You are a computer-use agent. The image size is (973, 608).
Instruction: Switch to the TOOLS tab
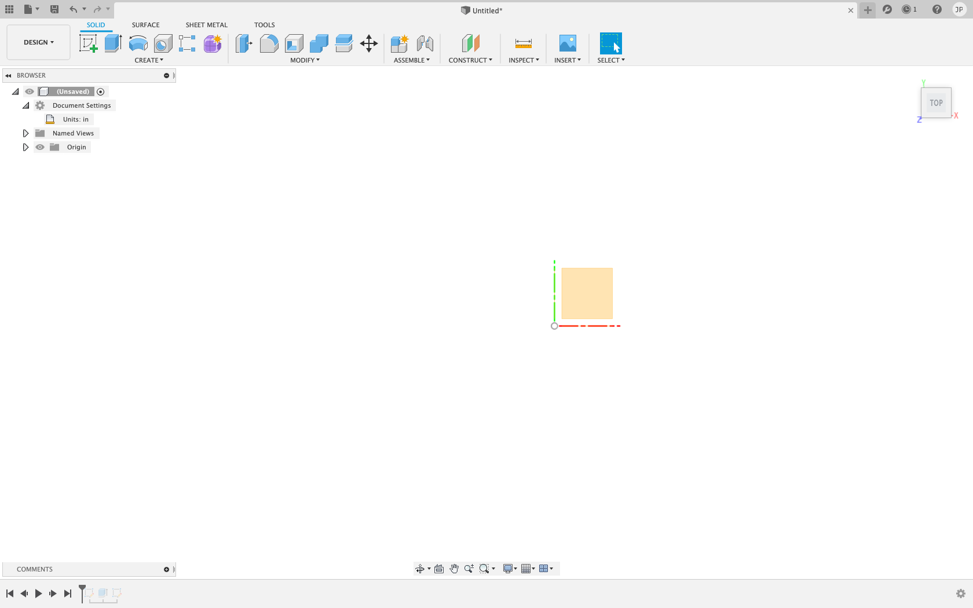point(264,25)
